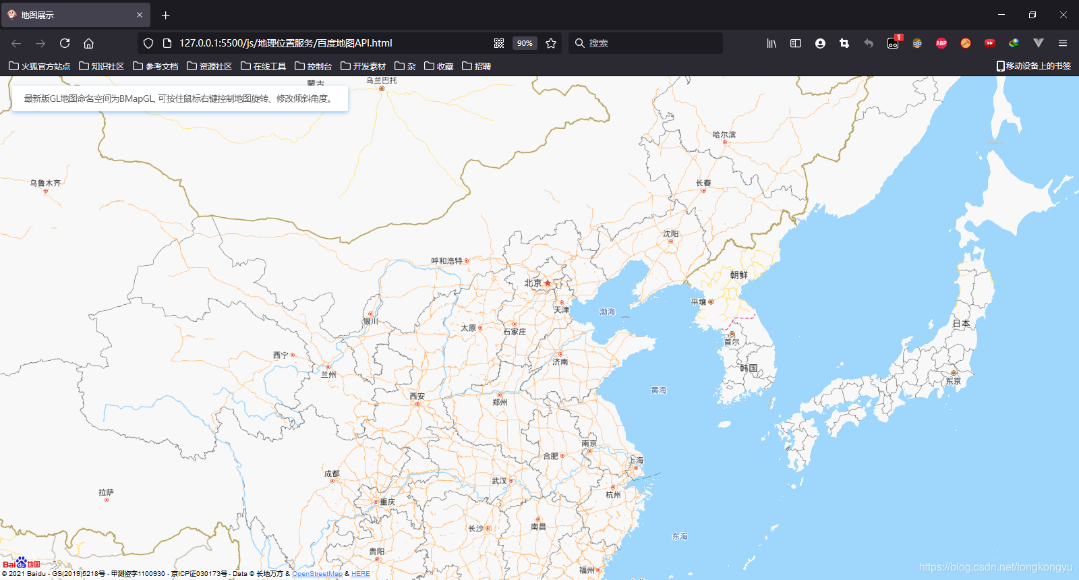Open the Library books icon

pyautogui.click(x=771, y=43)
